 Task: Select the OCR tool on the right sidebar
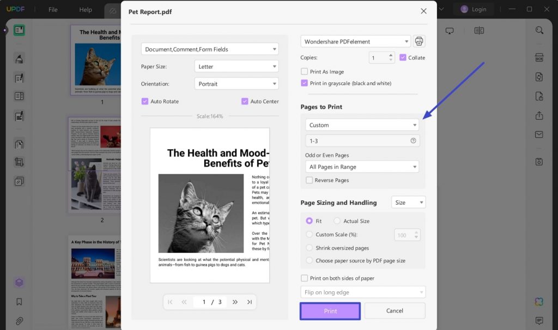point(539,57)
